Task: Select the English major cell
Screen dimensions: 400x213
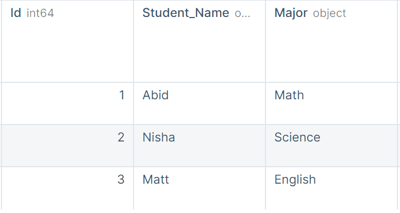Action: coord(331,188)
